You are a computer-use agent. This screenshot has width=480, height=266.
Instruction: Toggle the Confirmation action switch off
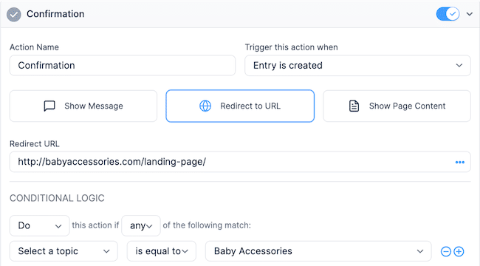(x=448, y=14)
